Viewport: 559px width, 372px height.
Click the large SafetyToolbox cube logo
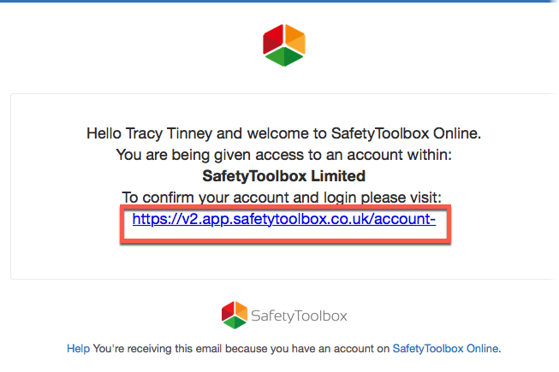click(x=283, y=45)
